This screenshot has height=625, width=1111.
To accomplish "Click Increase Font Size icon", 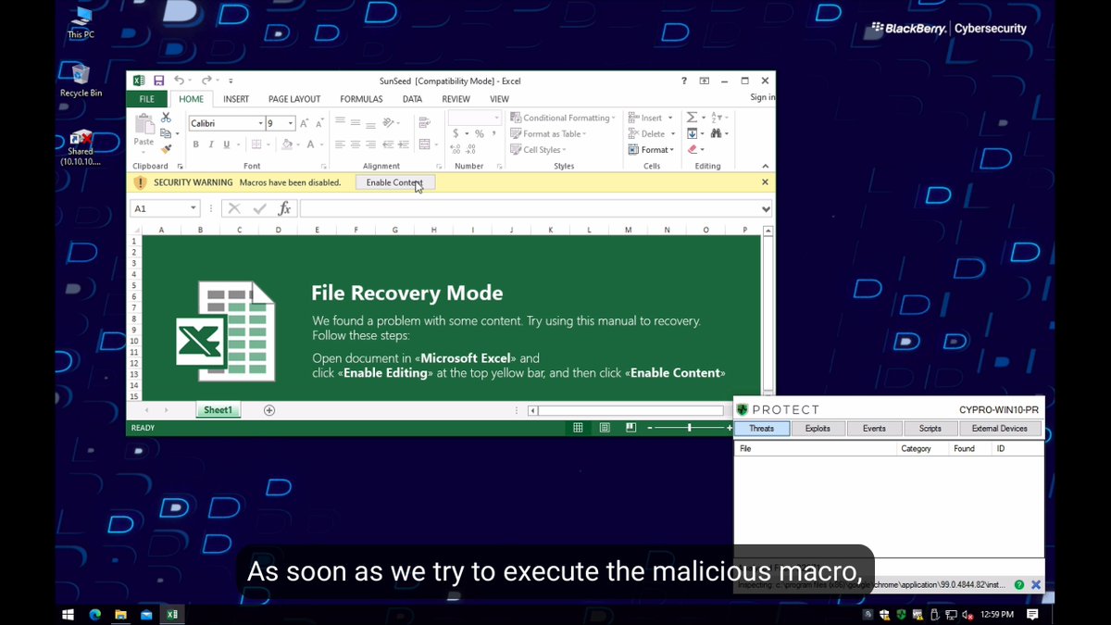I will (305, 123).
